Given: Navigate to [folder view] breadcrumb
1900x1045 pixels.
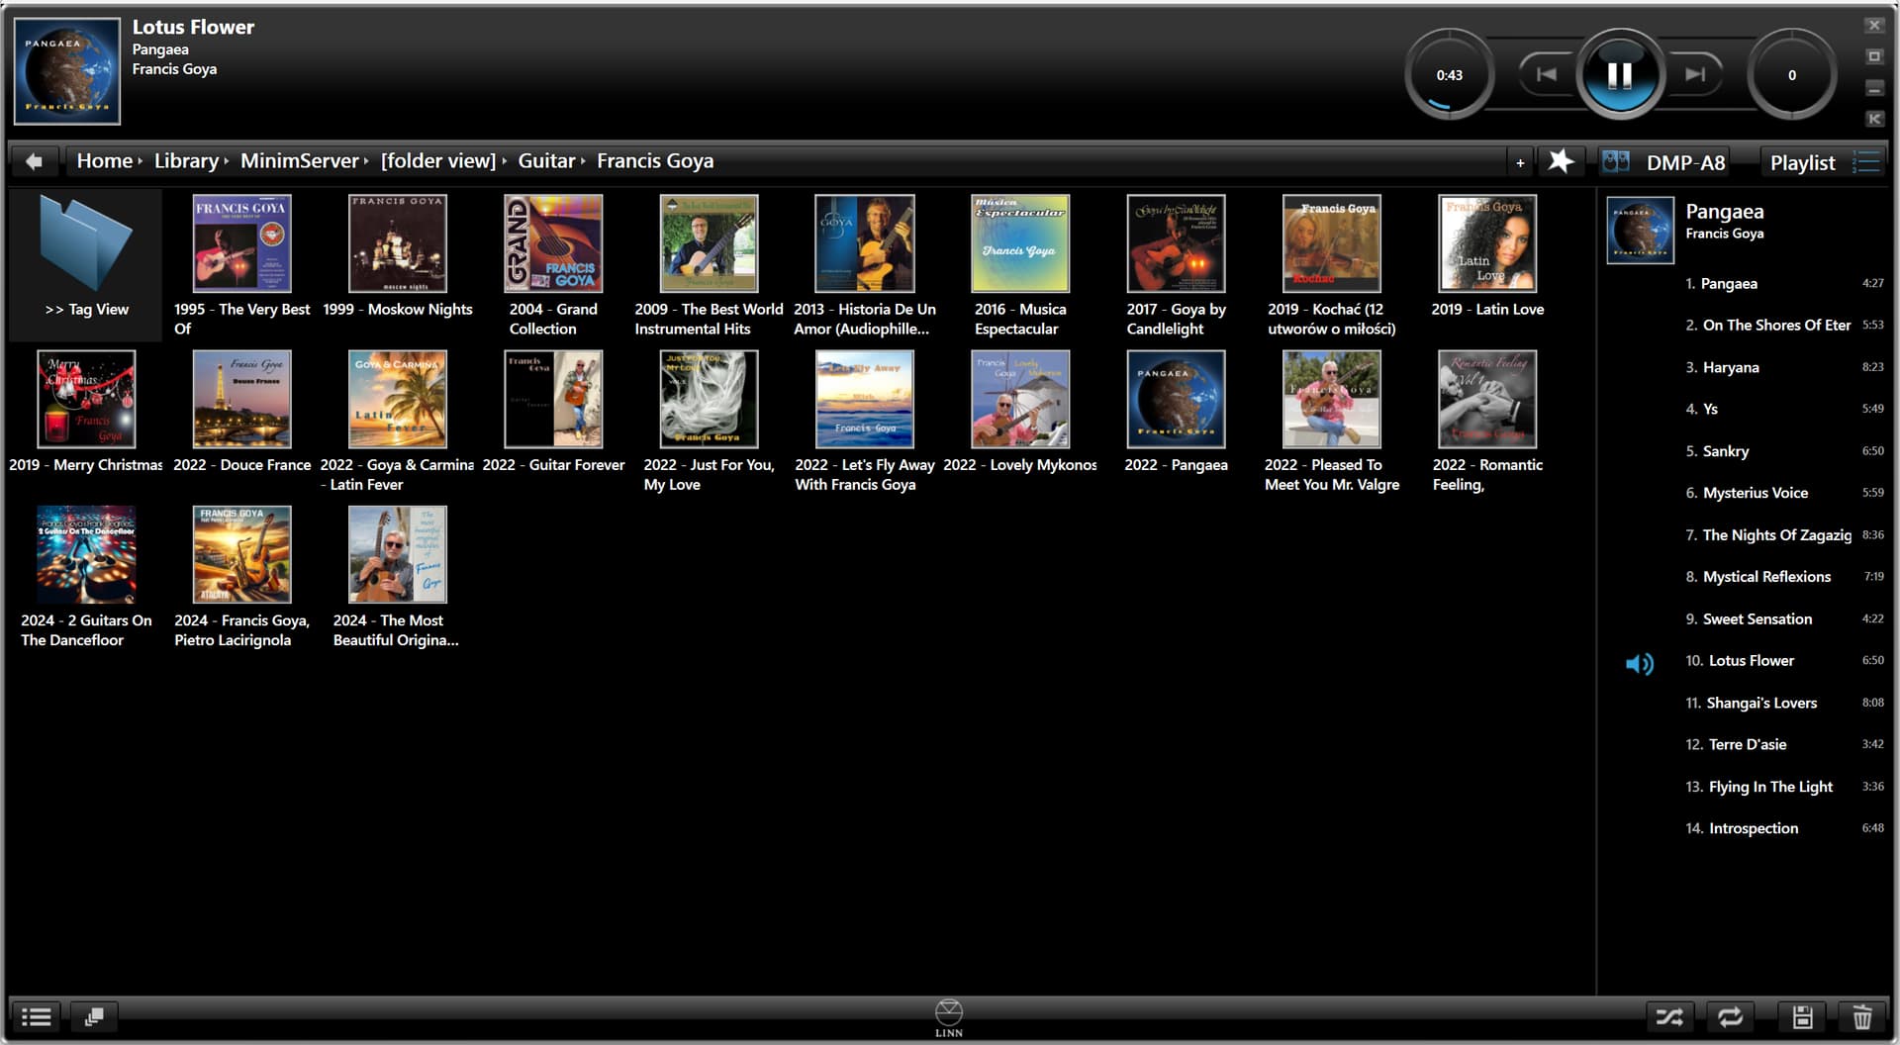Looking at the screenshot, I should (438, 160).
